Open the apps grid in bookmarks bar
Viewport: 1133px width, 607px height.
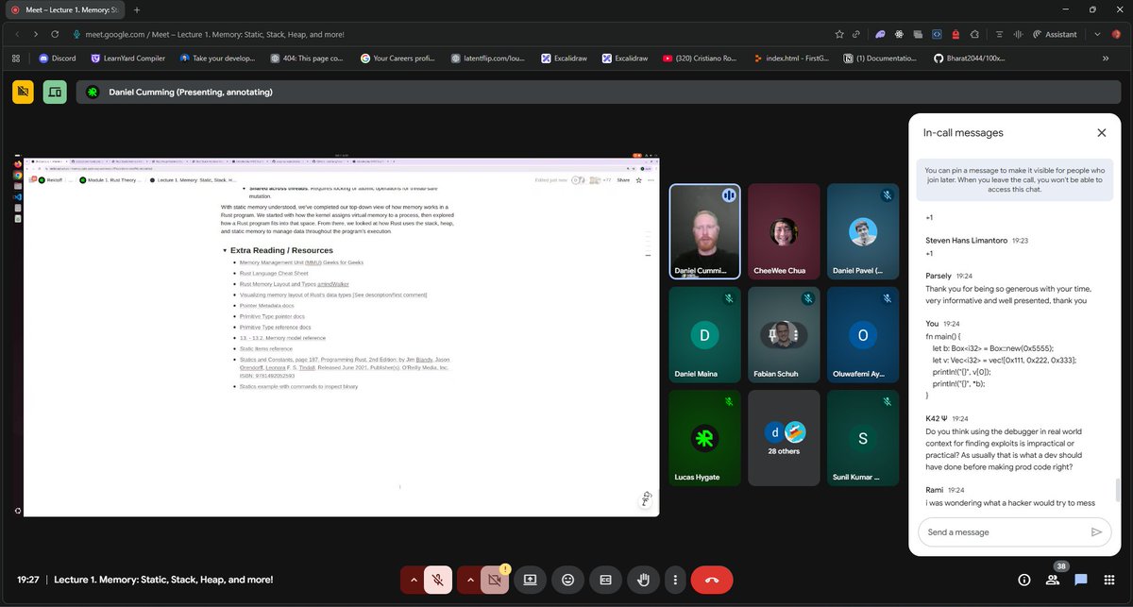[x=16, y=58]
